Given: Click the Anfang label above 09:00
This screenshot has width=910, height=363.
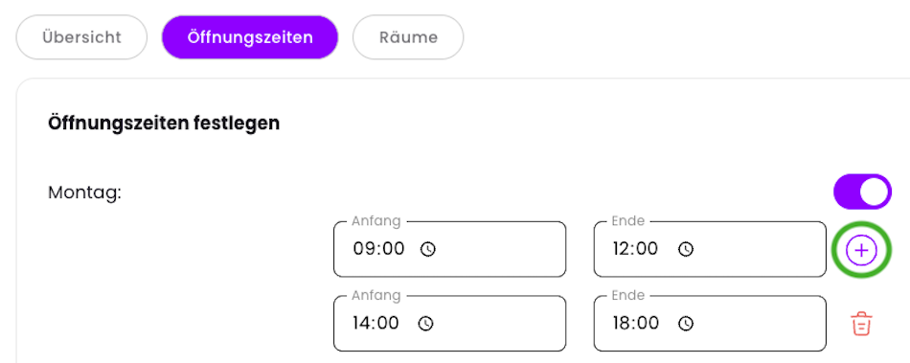Looking at the screenshot, I should click(376, 221).
